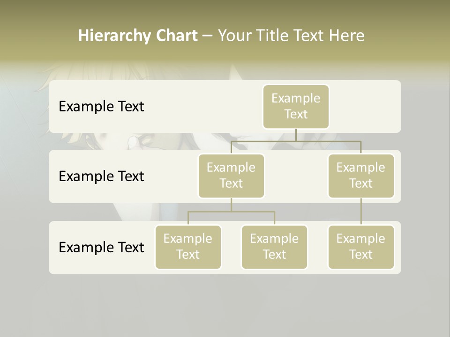Click the empty slide area below the chart
450x337 pixels.
pos(225,304)
